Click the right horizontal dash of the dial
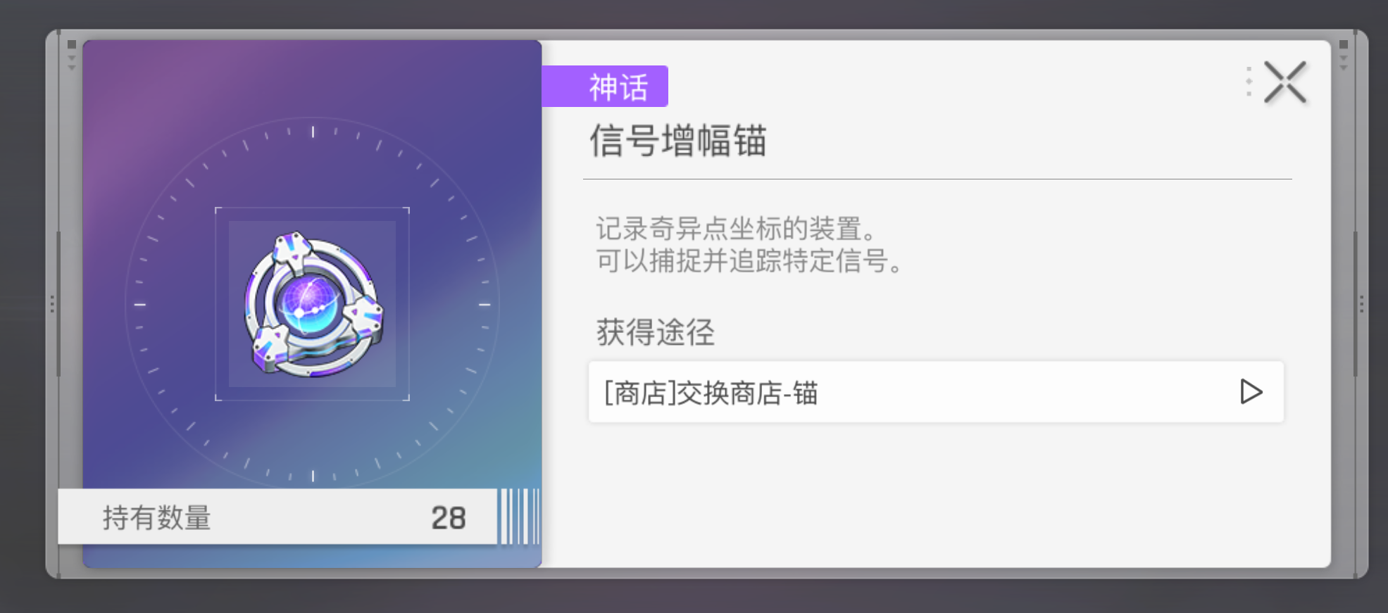This screenshot has height=613, width=1388. click(x=484, y=305)
